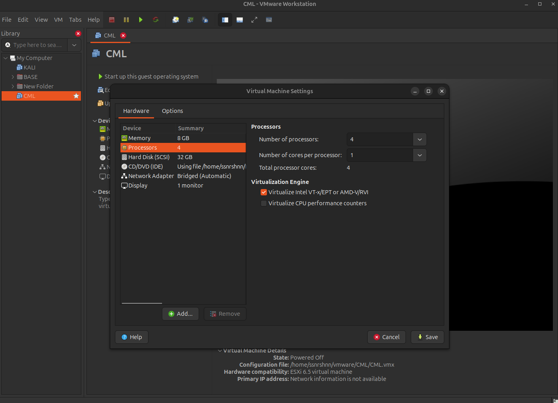
Task: Close the Library panel with red X
Action: (x=78, y=34)
